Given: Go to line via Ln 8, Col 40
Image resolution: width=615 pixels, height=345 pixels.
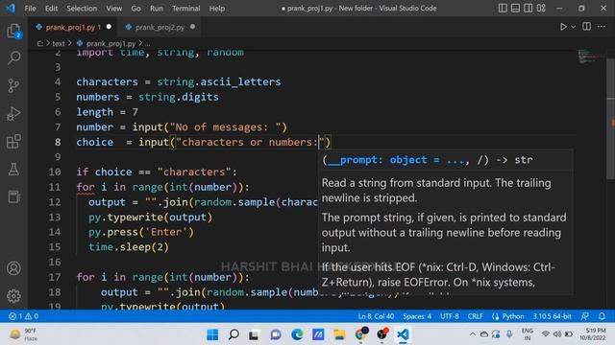Looking at the screenshot, I should pos(376,316).
